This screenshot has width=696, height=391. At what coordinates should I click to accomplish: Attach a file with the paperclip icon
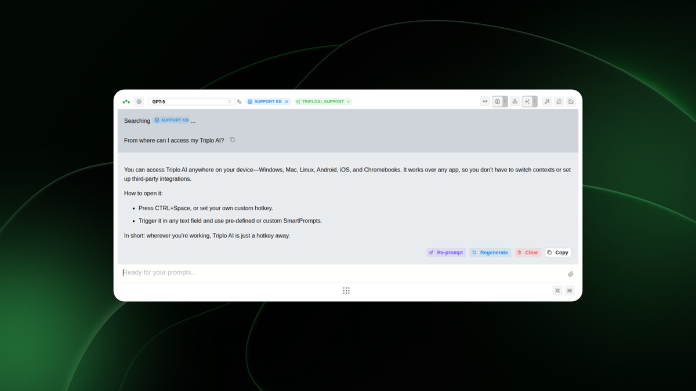[x=570, y=273]
